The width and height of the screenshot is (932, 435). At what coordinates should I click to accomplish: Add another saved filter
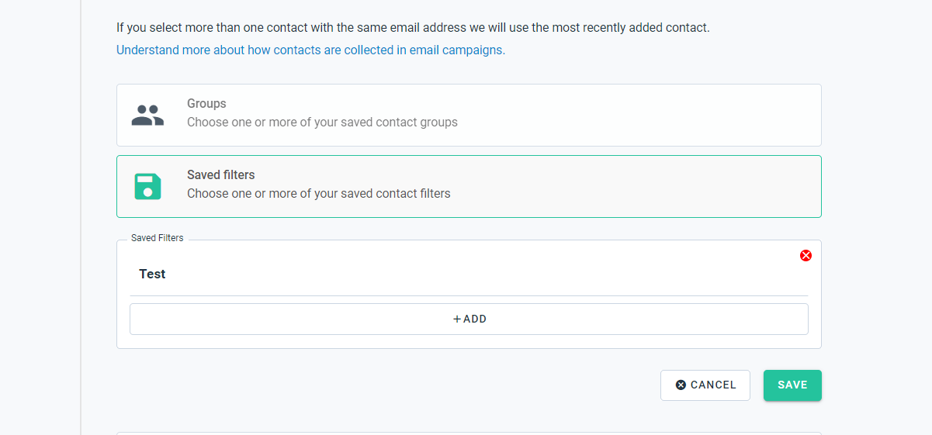[x=469, y=319]
